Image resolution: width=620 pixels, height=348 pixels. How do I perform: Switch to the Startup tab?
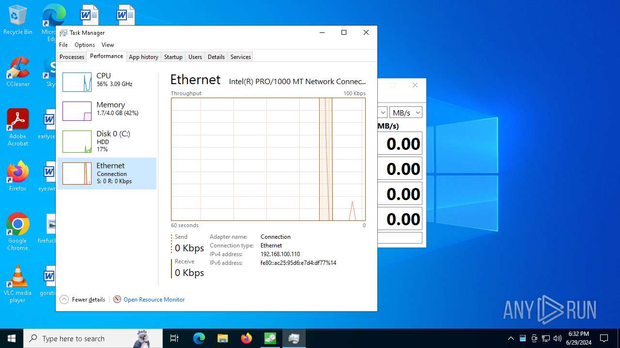173,57
